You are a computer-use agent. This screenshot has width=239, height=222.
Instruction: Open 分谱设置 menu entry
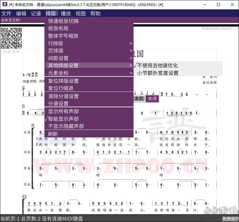pos(89,104)
